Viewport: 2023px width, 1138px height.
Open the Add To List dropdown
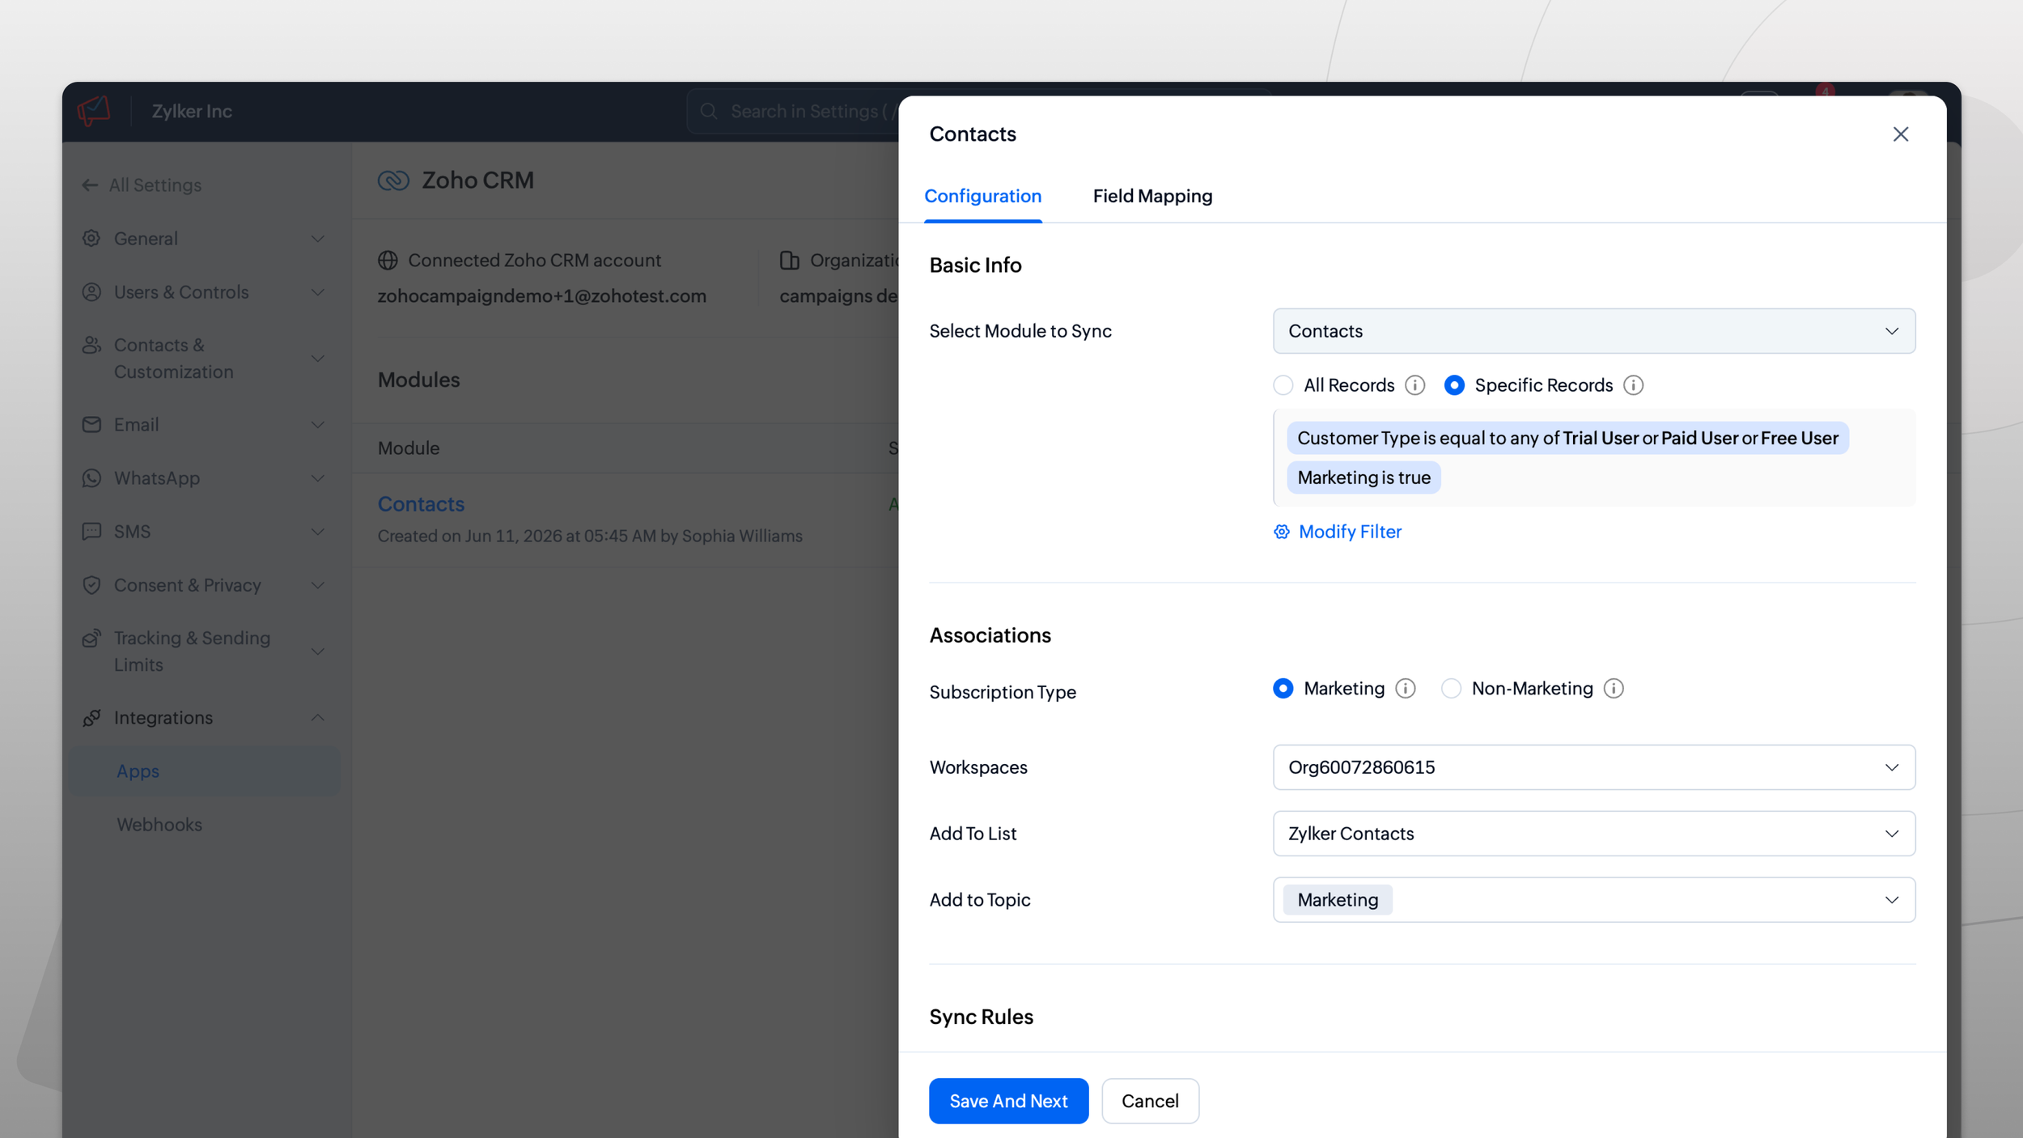point(1593,834)
